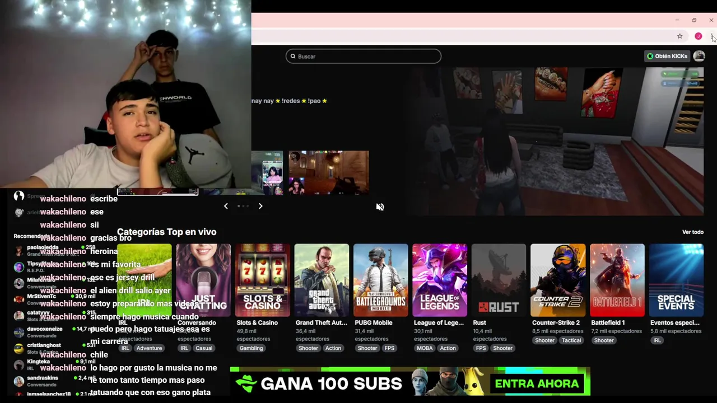Viewport: 717px width, 403px height.
Task: Open the PUBG Battlegrounds Mobile card
Action: (381, 280)
